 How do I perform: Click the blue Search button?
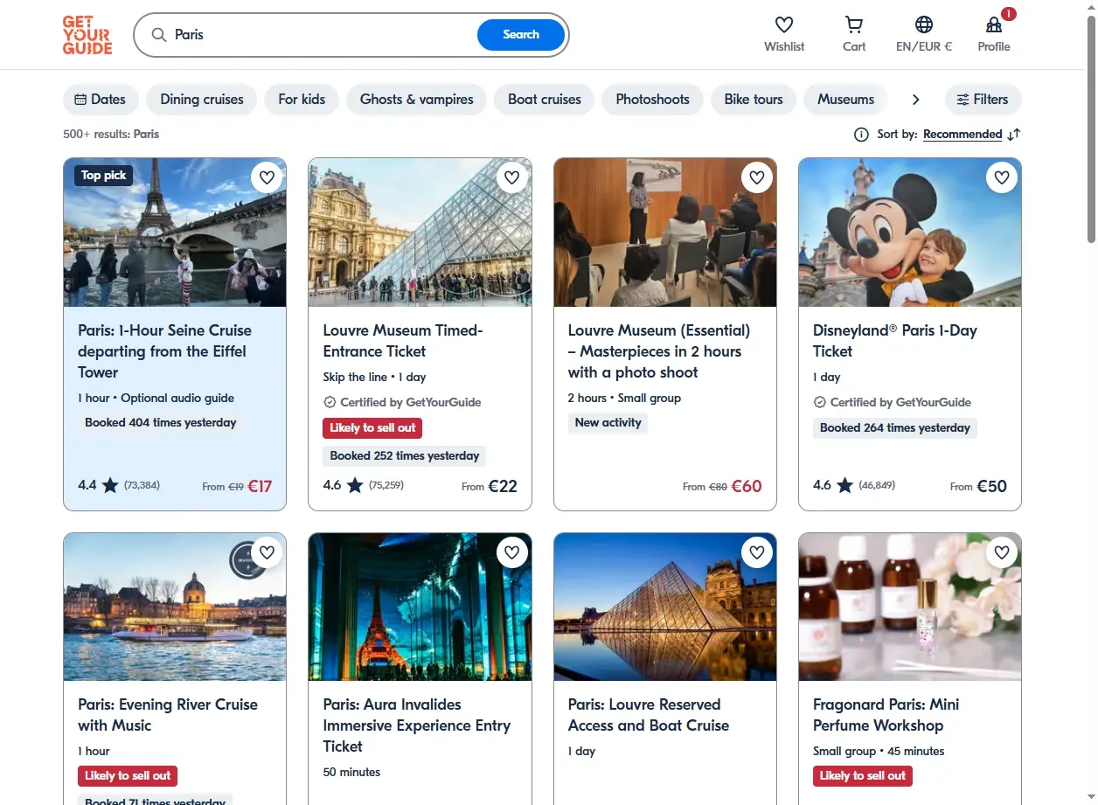click(521, 35)
